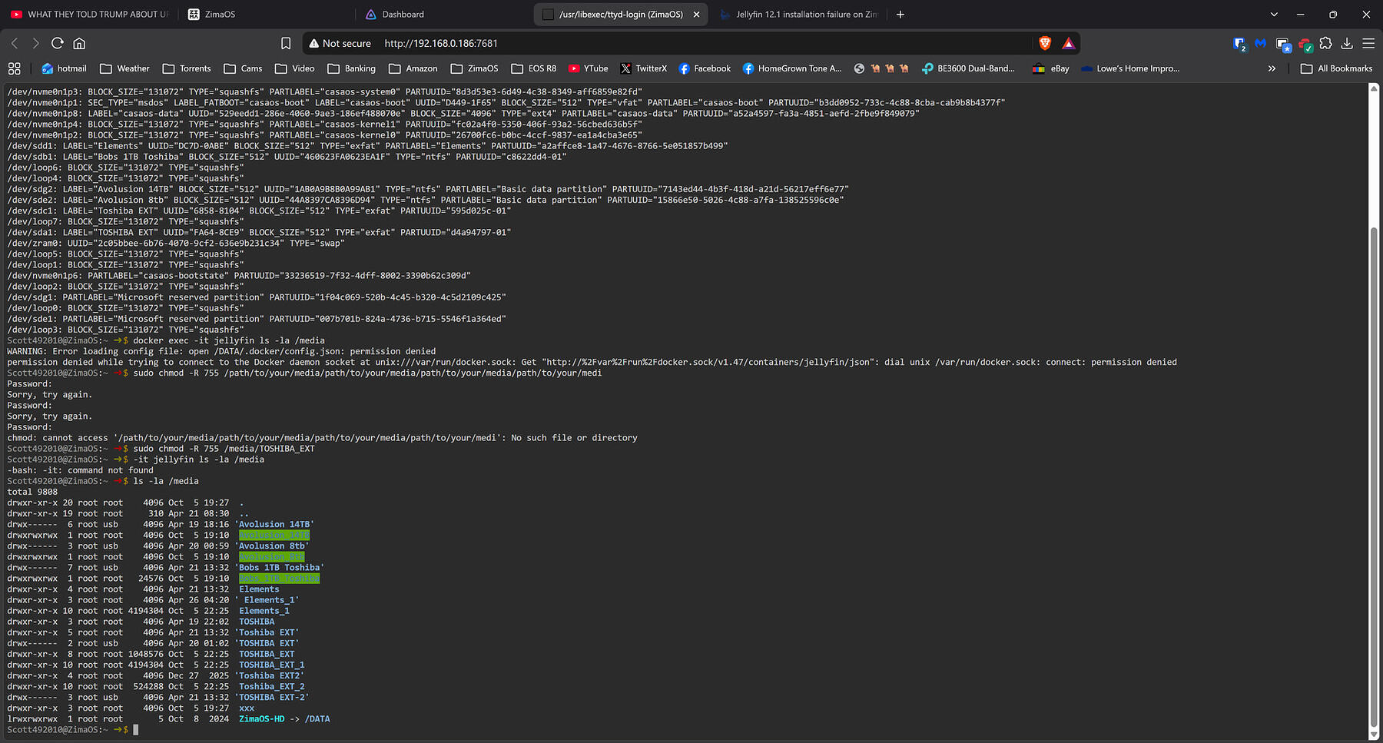This screenshot has height=743, width=1383.
Task: Open the YTube bookmark
Action: click(x=588, y=68)
